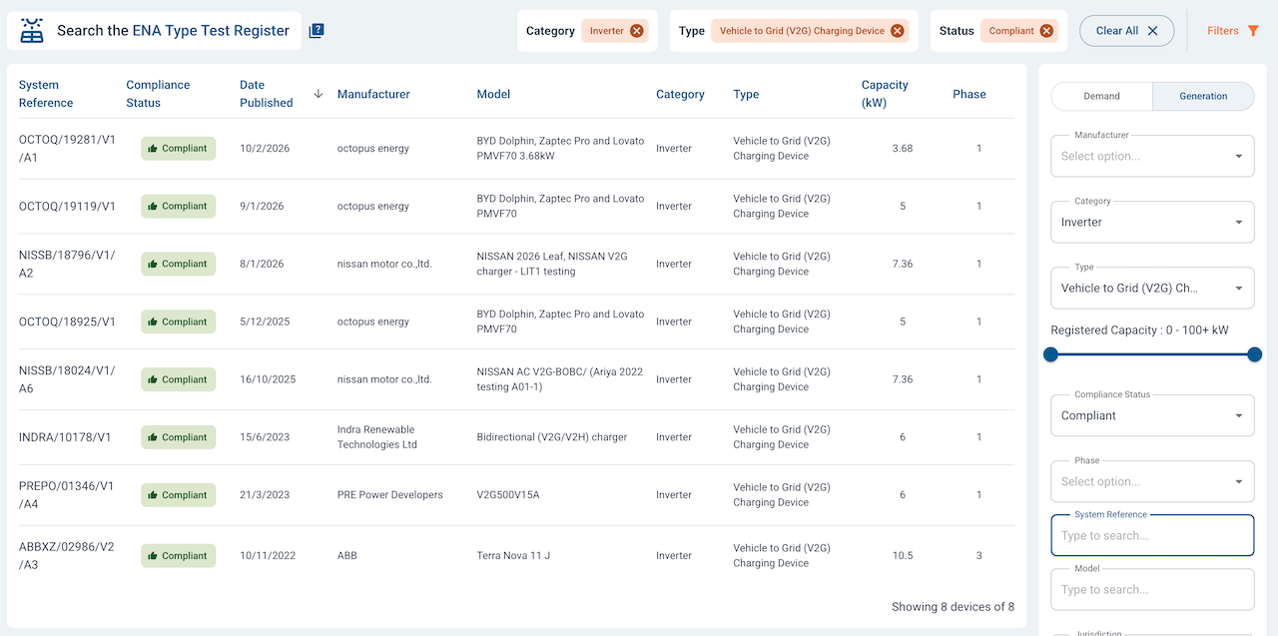The height and width of the screenshot is (636, 1278).
Task: Switch to the Demand toggle
Action: [x=1102, y=96]
